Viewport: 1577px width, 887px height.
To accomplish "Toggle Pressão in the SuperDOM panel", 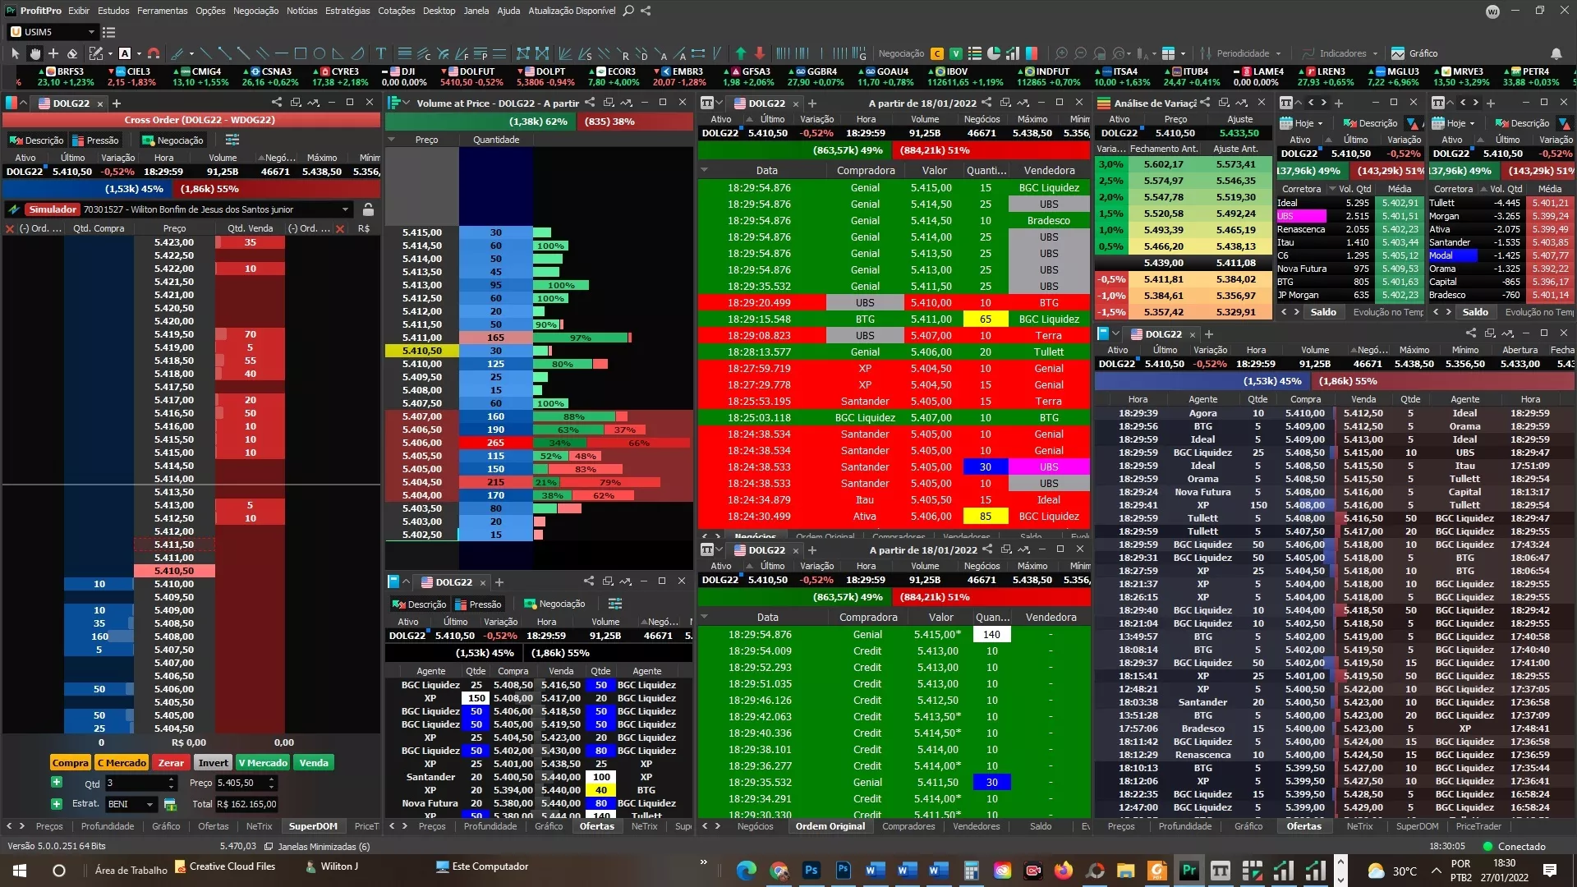I will click(x=95, y=140).
